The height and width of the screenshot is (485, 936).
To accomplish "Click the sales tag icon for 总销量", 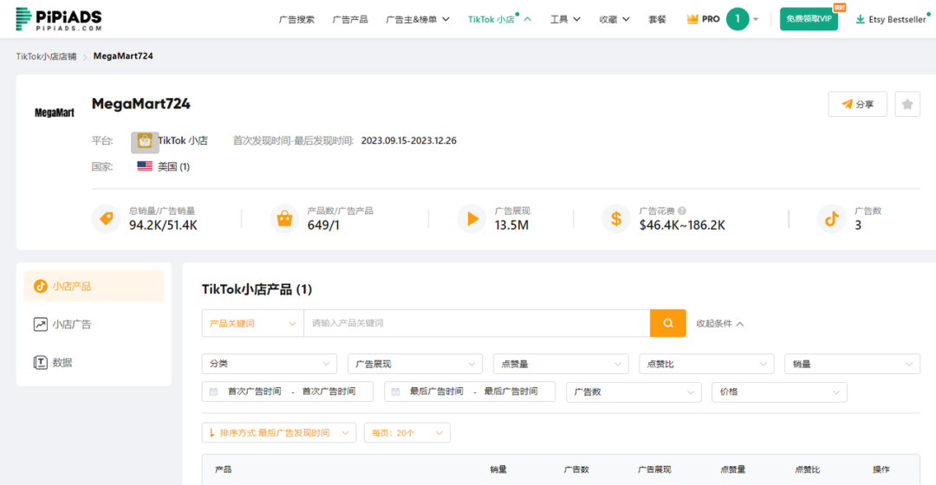I will [107, 219].
